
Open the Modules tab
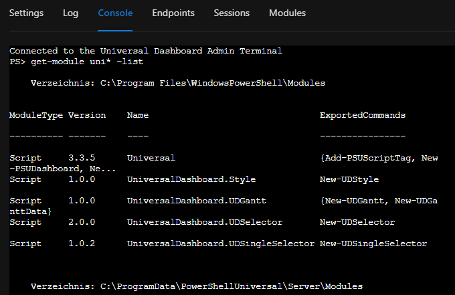[287, 13]
